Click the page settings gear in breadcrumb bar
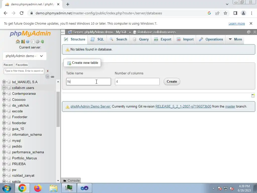Viewport: 257px width, 193px height. 249,32
